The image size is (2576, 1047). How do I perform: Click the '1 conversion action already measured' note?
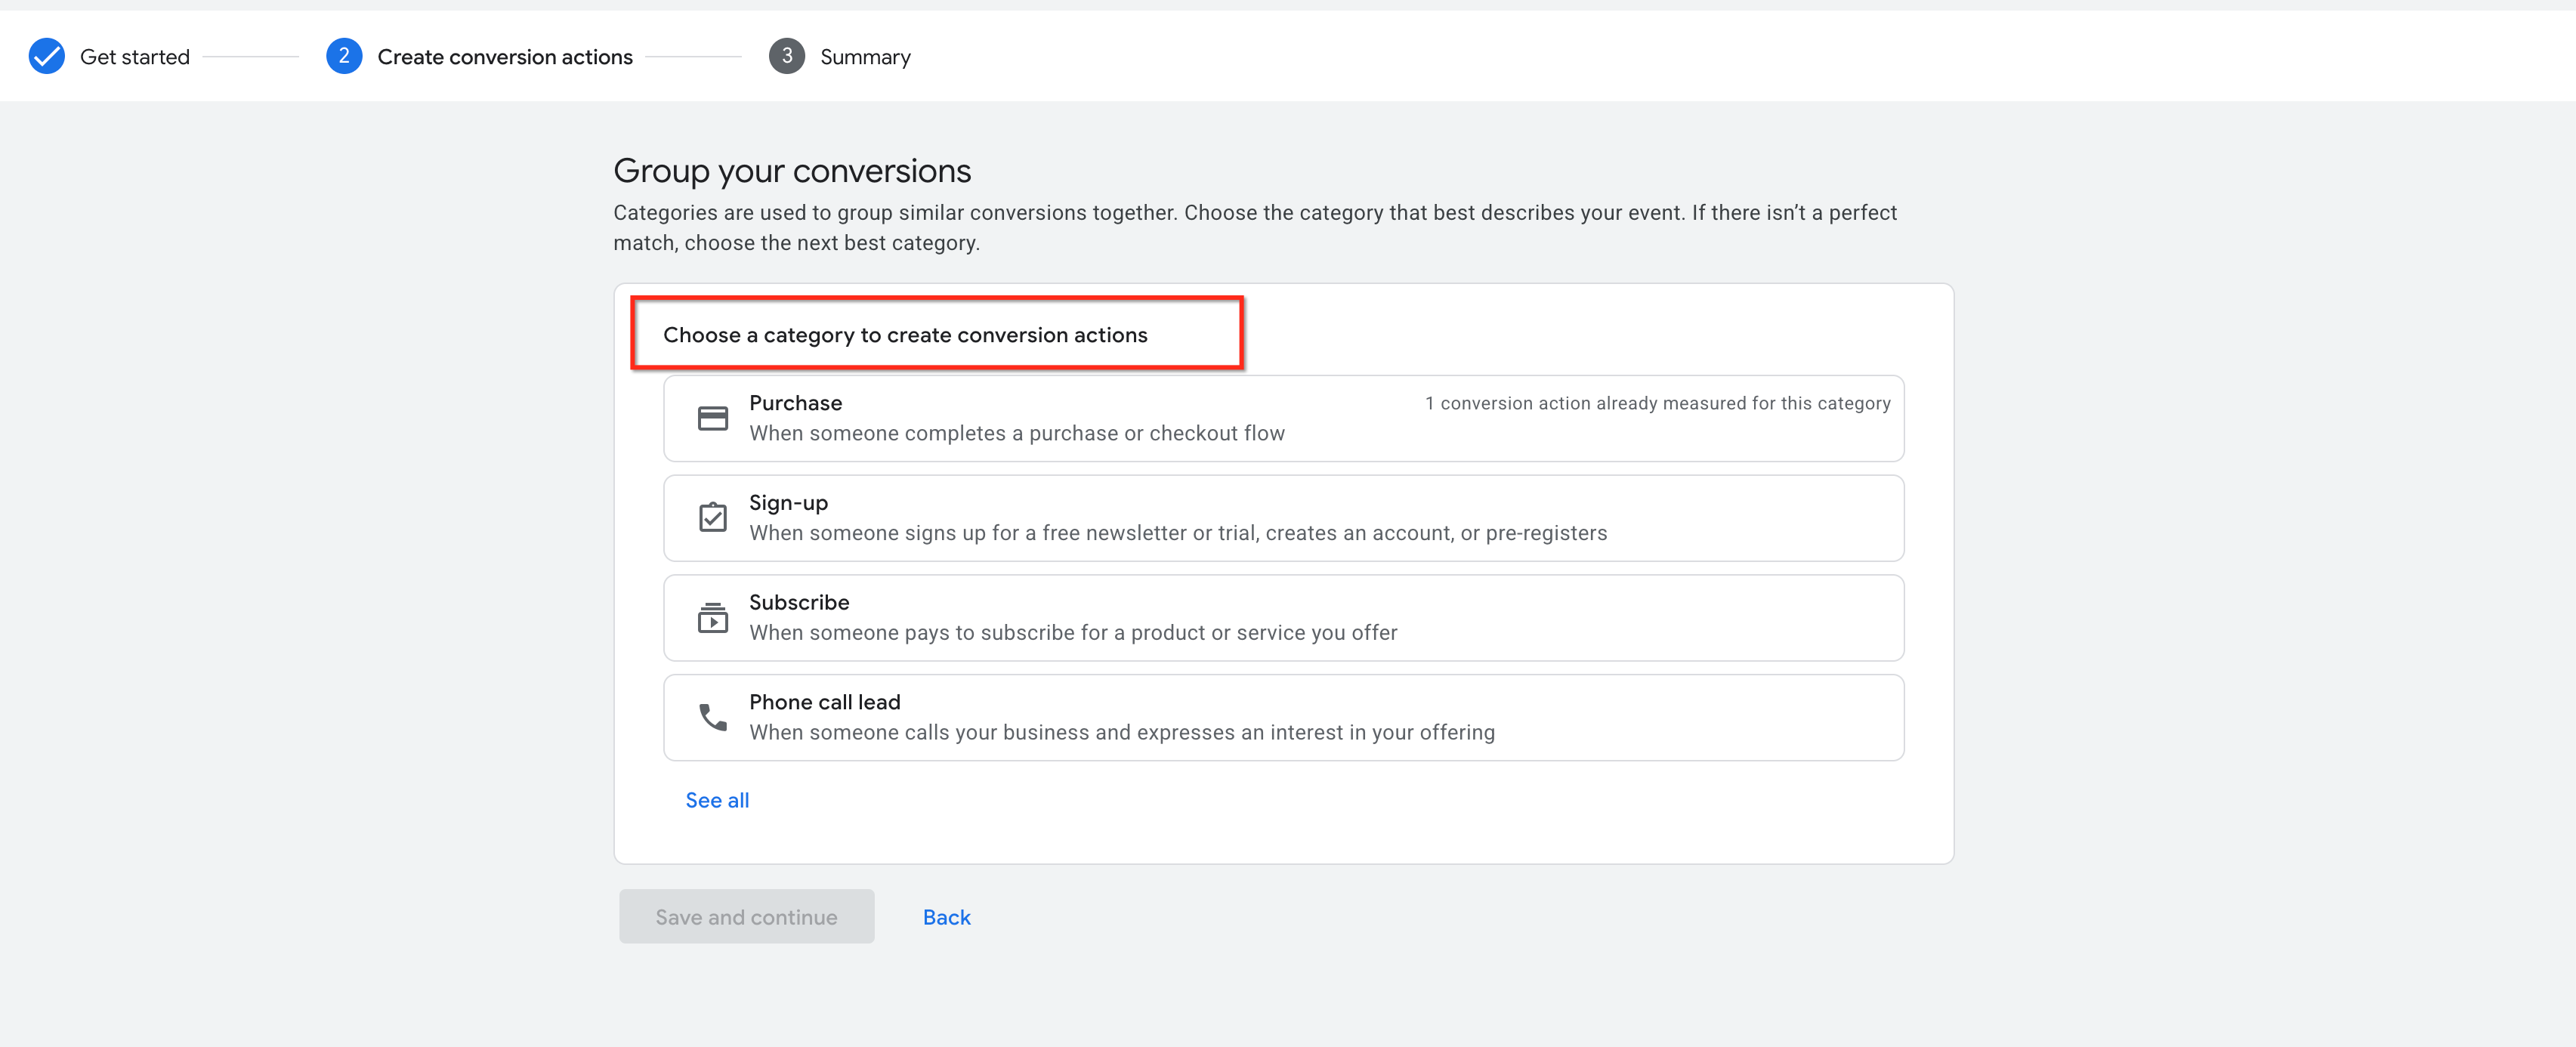(x=1657, y=403)
